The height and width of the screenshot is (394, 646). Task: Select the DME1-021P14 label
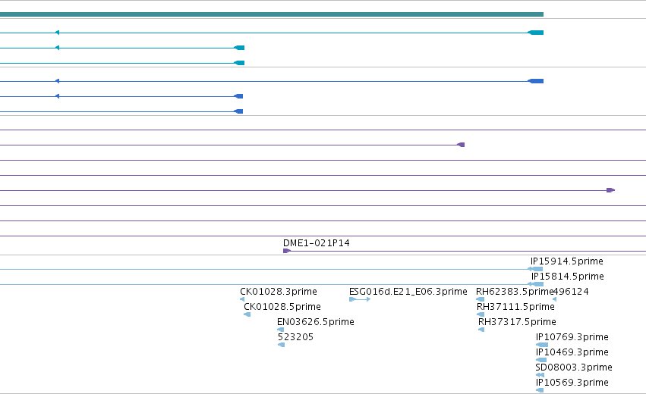[x=316, y=243]
